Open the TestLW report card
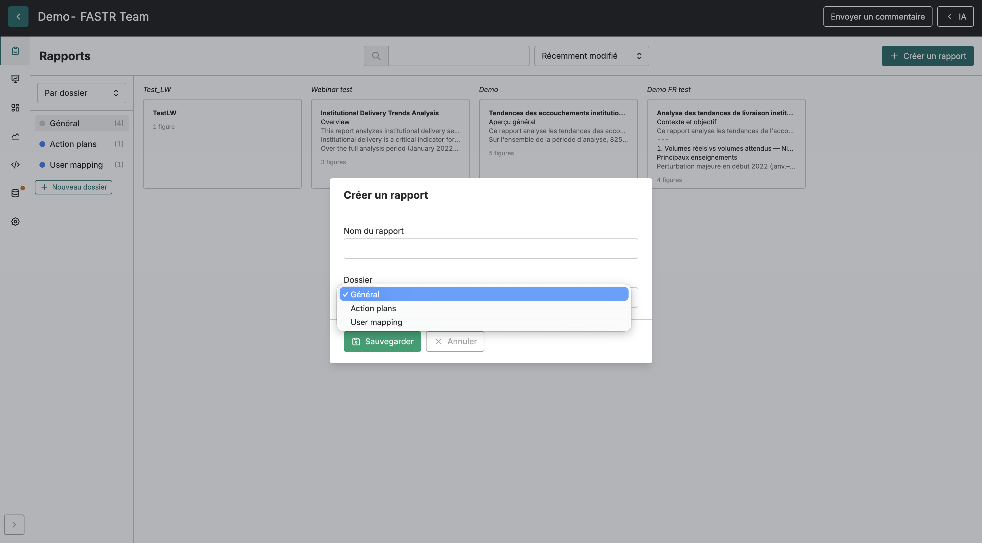 [222, 144]
